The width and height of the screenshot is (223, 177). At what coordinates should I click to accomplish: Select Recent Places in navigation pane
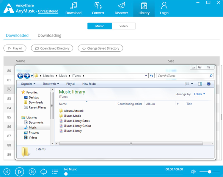pos(35,108)
